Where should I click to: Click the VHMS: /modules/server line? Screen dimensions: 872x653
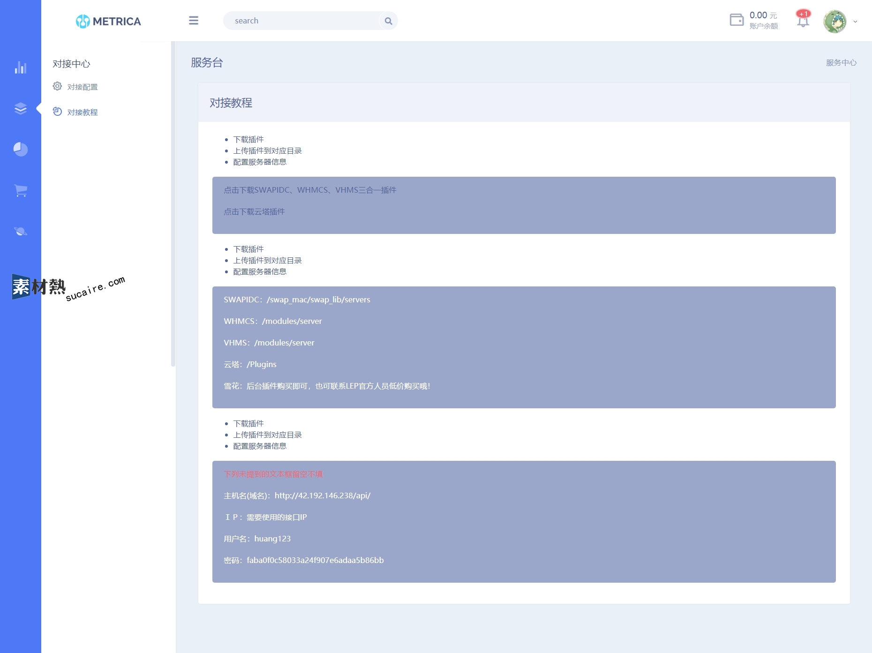[x=269, y=343]
